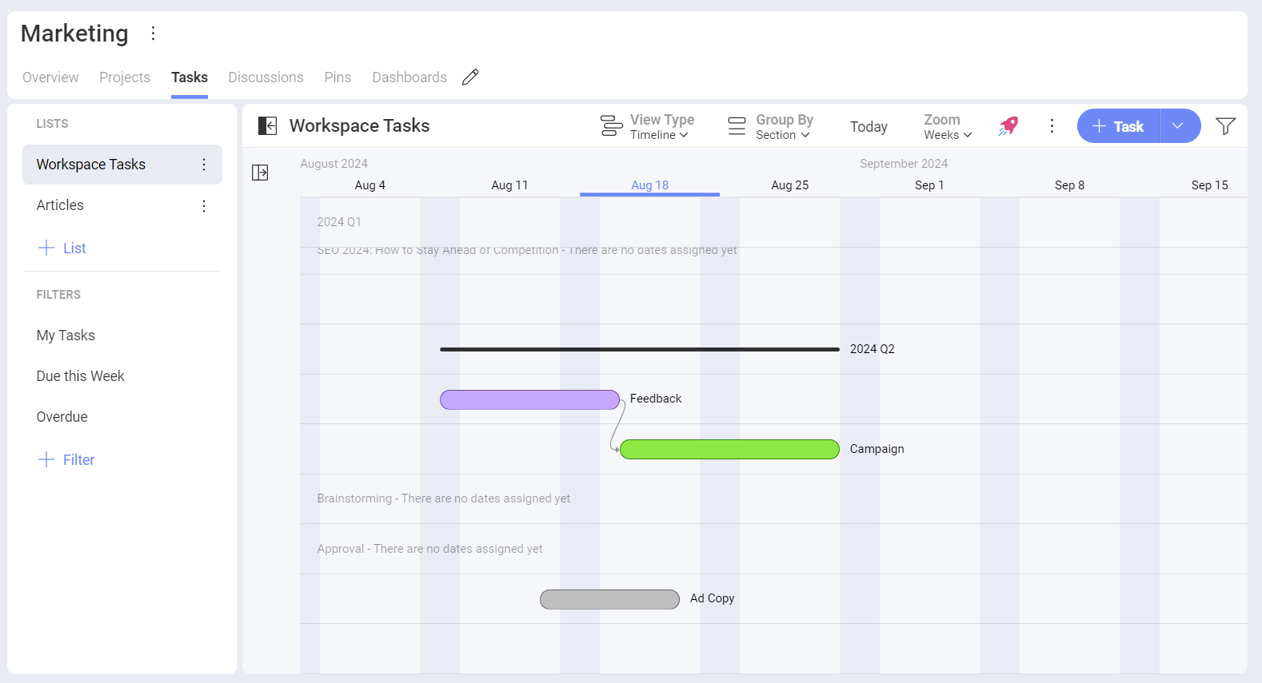
Task: Click the Sep 15 week header
Action: (1209, 185)
